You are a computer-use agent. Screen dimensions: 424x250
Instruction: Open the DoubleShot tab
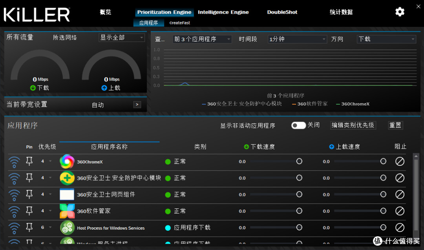click(282, 12)
